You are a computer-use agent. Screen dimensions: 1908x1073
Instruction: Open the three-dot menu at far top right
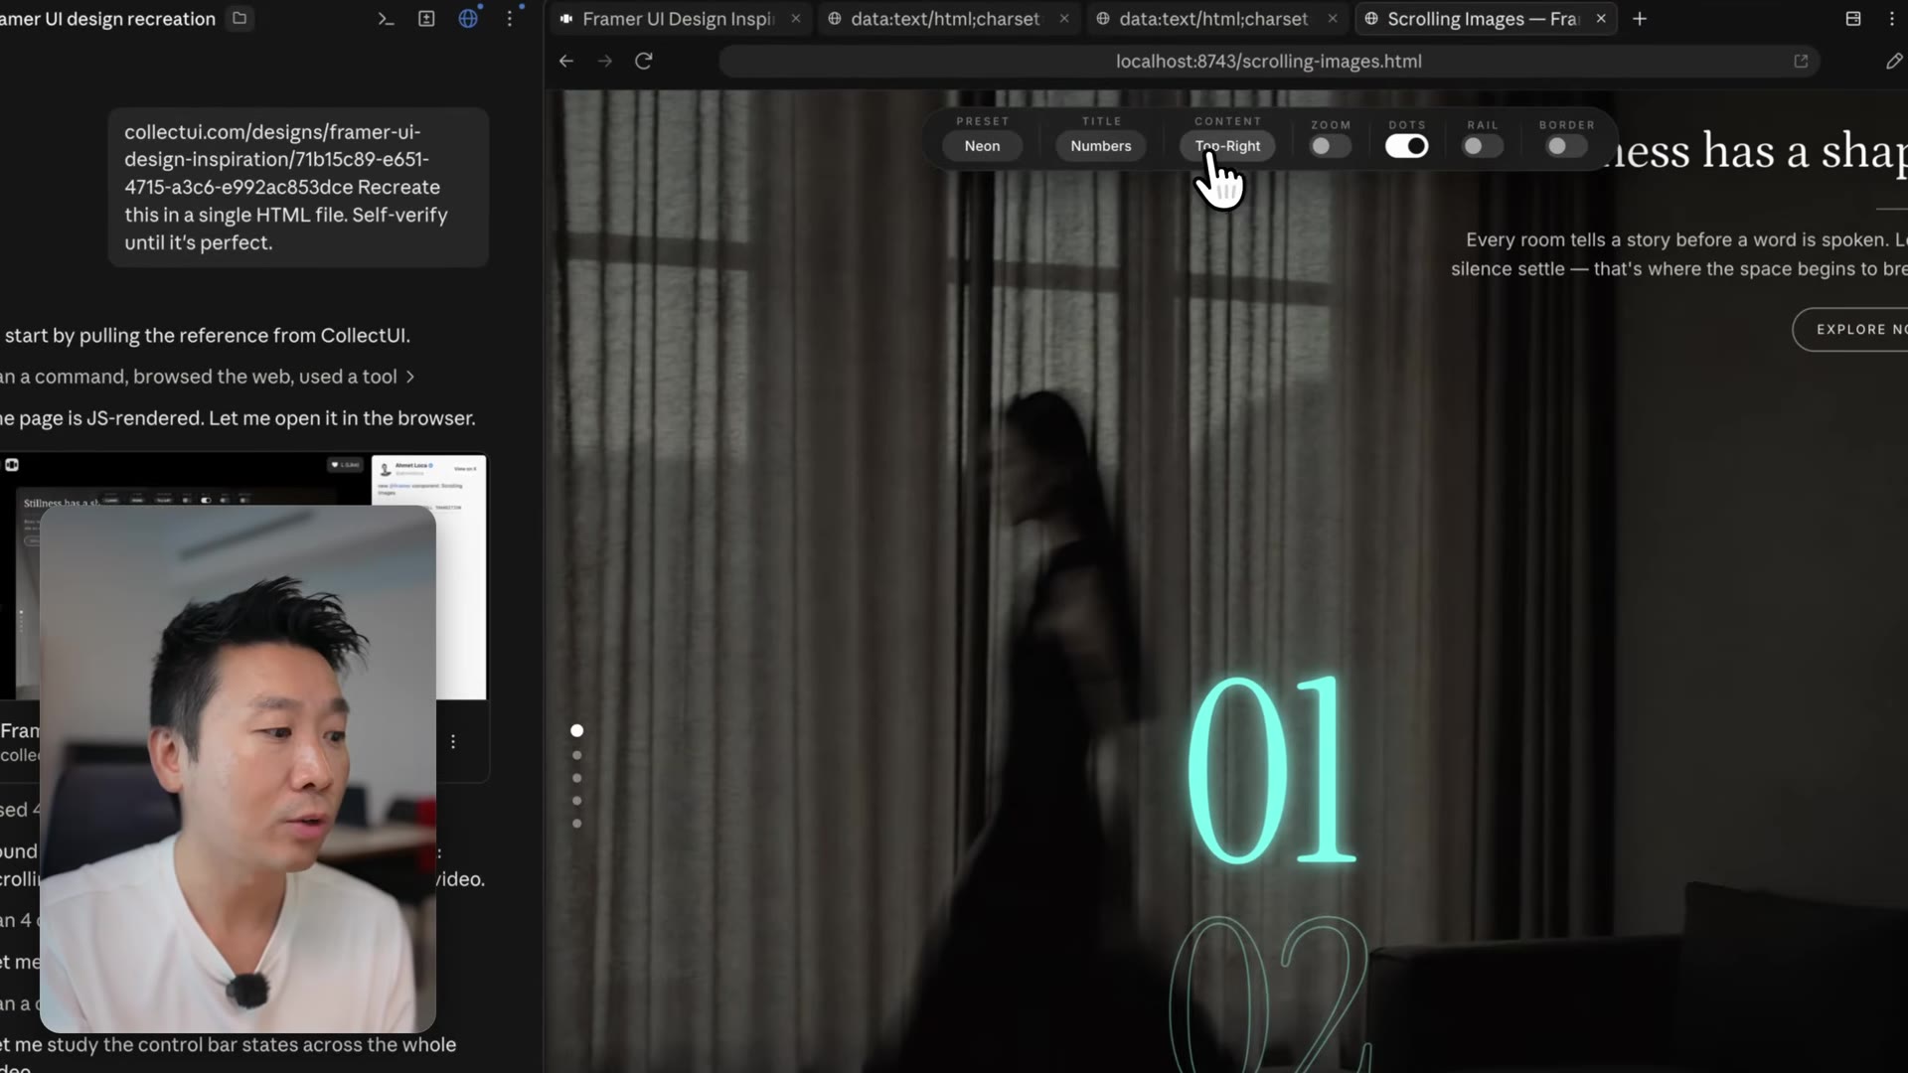point(1892,19)
